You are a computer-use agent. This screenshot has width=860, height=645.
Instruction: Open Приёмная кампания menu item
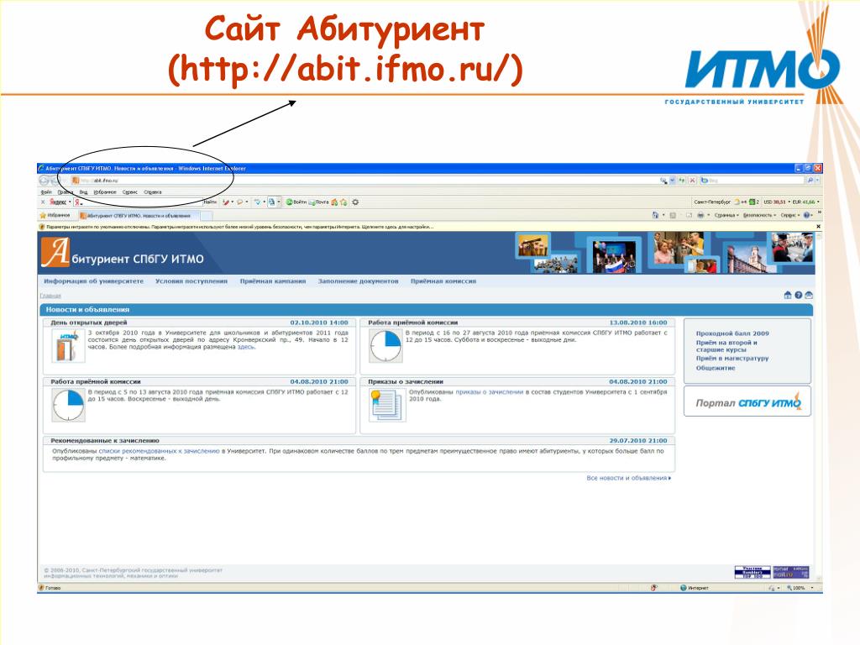pos(273,281)
